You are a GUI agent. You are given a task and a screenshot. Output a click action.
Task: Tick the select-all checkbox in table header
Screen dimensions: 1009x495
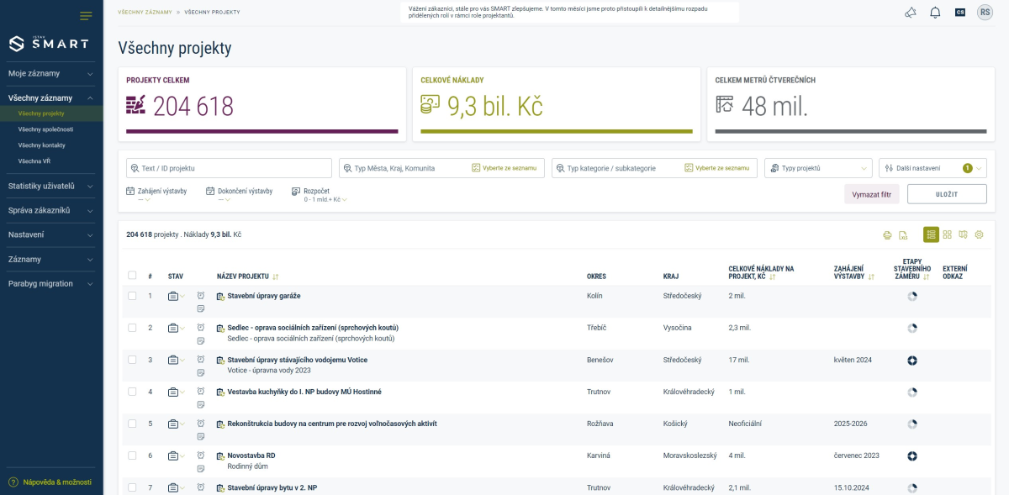point(132,276)
